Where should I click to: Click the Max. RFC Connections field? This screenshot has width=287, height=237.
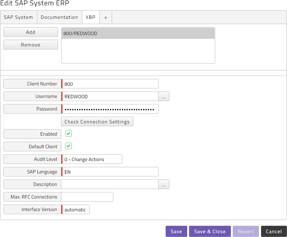pyautogui.click(x=87, y=197)
